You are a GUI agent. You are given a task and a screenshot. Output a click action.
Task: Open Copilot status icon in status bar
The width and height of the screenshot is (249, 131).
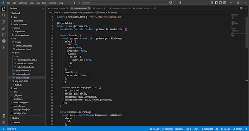point(217,129)
